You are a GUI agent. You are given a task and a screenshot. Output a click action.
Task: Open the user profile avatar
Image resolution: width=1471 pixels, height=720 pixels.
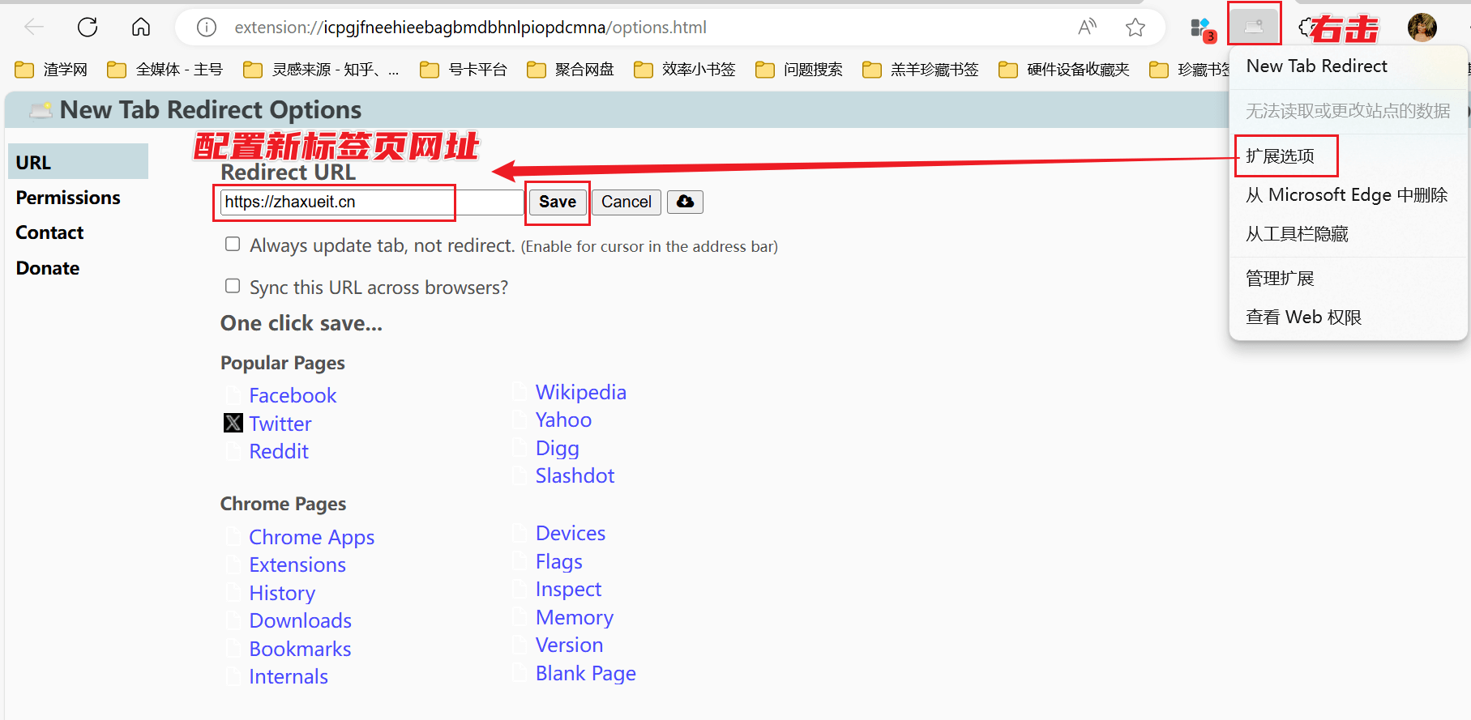(1422, 28)
